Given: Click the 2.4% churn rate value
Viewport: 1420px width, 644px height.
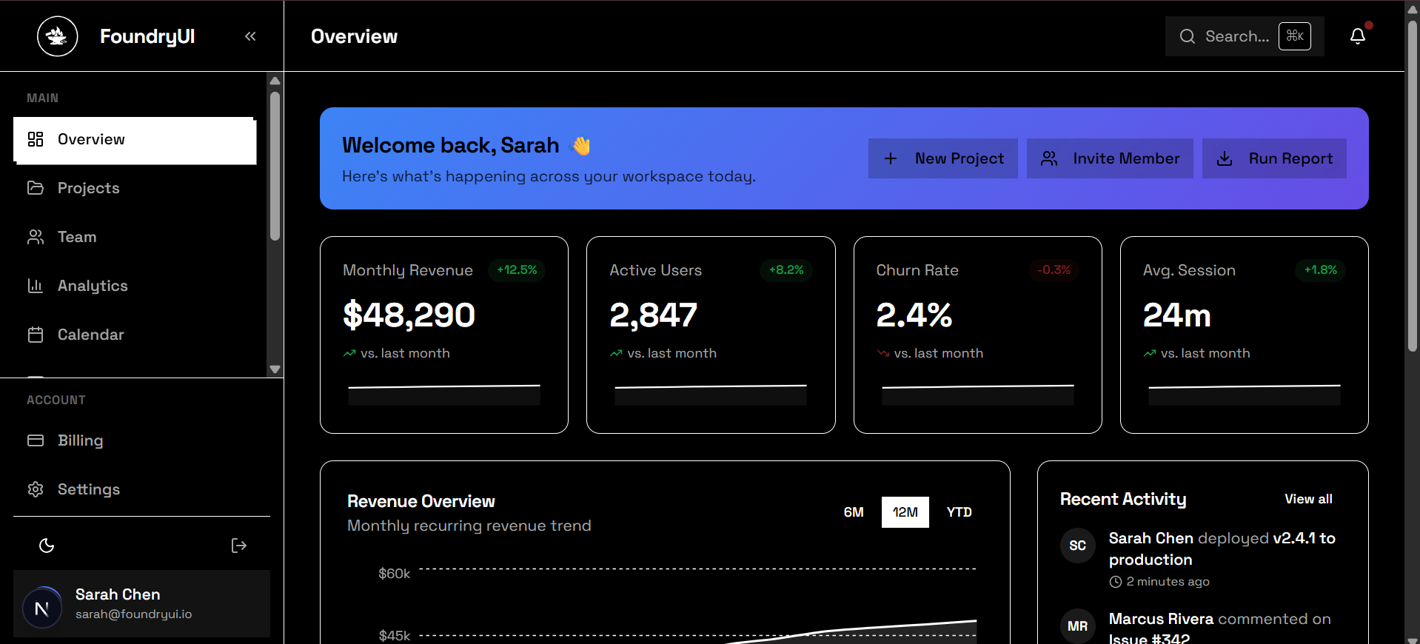Looking at the screenshot, I should 914,315.
